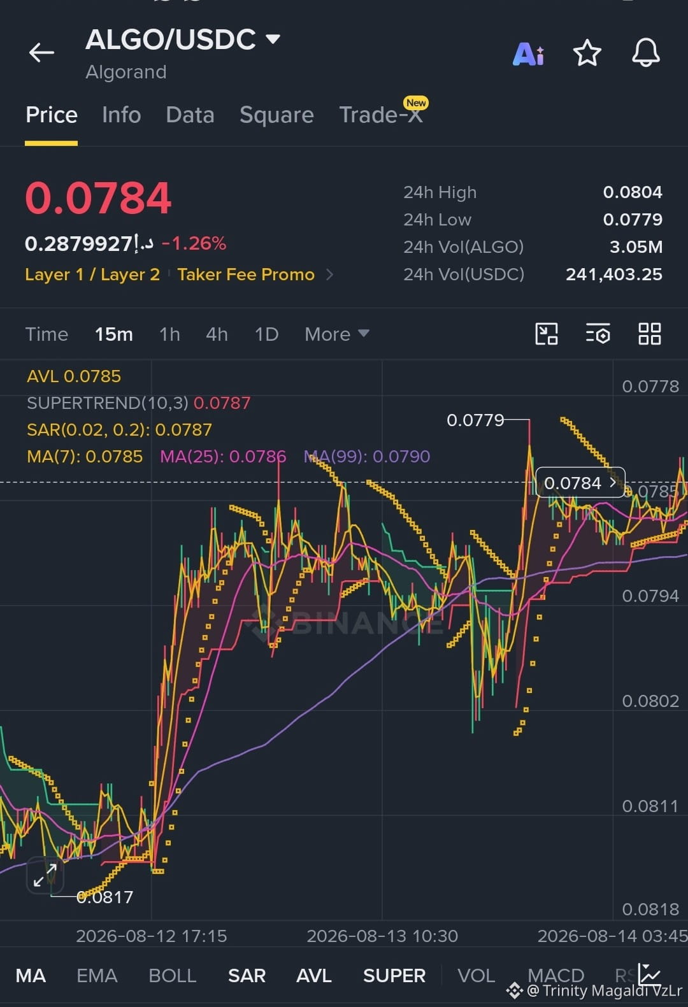Toggle the VOL sub-indicator
Screen dimensions: 688x1007
click(476, 975)
